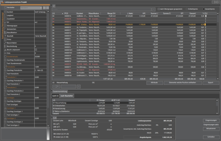Click the Sonstiges row icon
The height and width of the screenshot is (141, 221).
click(6, 98)
